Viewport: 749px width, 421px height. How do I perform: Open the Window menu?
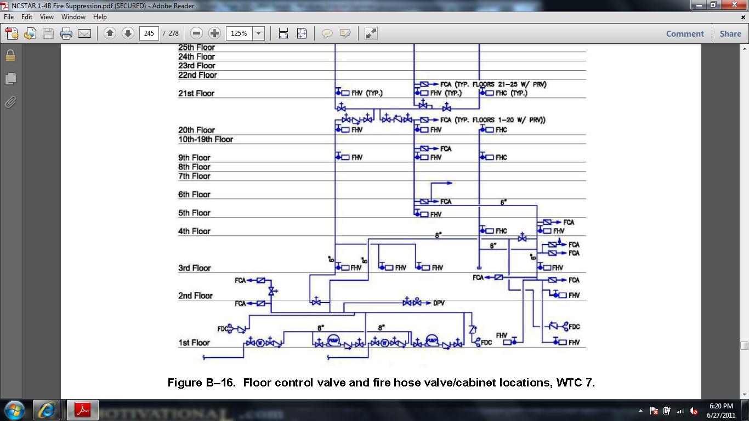point(73,17)
